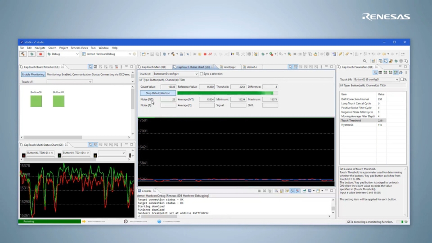Open Button00, TS00 channel dropdown

40,153
